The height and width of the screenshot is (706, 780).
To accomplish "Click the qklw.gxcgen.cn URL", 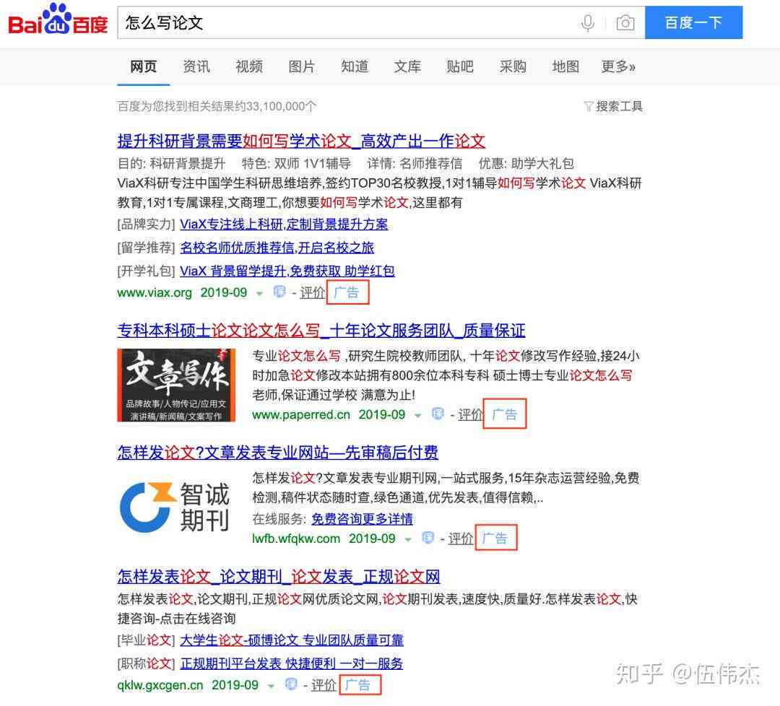I will pyautogui.click(x=160, y=685).
